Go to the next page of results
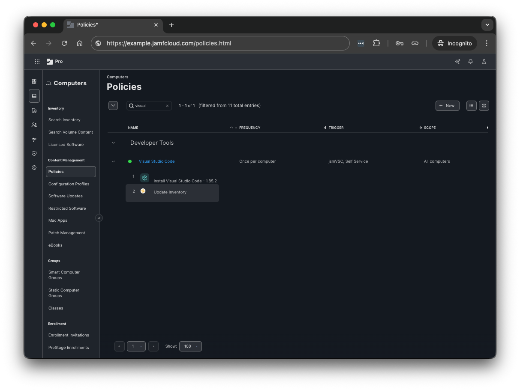This screenshot has height=390, width=520. coord(153,346)
